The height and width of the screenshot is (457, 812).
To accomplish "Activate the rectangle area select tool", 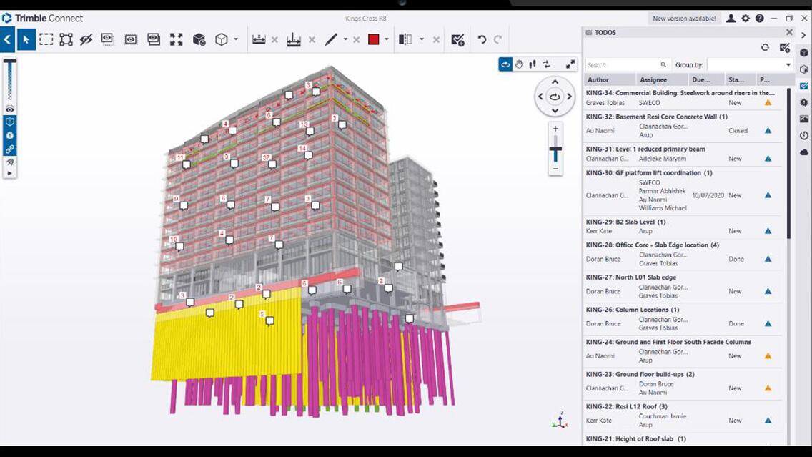I will pos(46,39).
